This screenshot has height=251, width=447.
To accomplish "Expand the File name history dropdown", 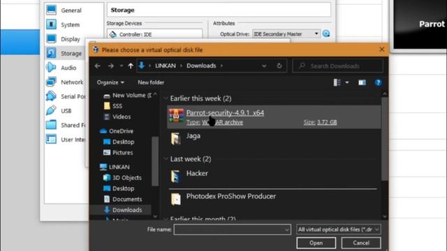I will point(287,229).
